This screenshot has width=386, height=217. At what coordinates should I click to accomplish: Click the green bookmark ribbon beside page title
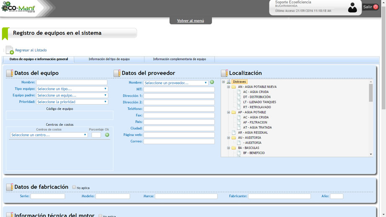pyautogui.click(x=5, y=34)
